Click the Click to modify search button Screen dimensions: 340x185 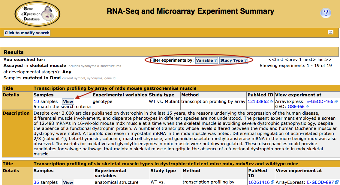[x=27, y=33]
